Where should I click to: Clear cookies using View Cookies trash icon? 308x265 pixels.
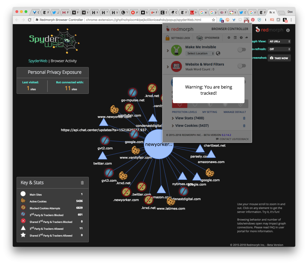coord(244,126)
